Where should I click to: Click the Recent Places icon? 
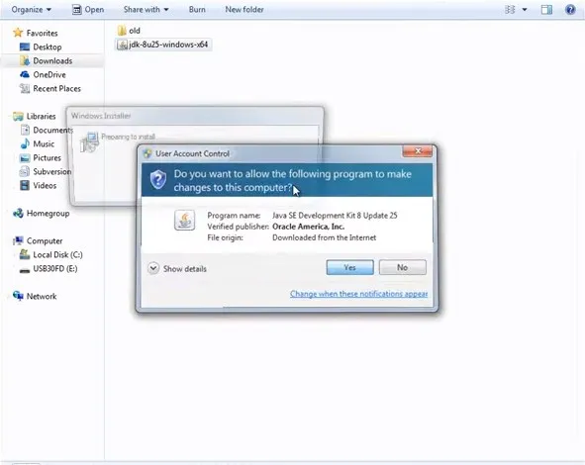(24, 88)
